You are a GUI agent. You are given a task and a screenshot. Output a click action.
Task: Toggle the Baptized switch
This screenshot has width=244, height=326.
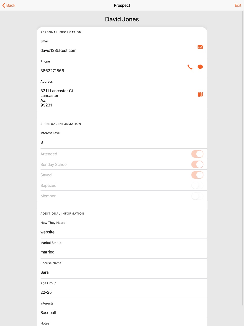coord(197,185)
